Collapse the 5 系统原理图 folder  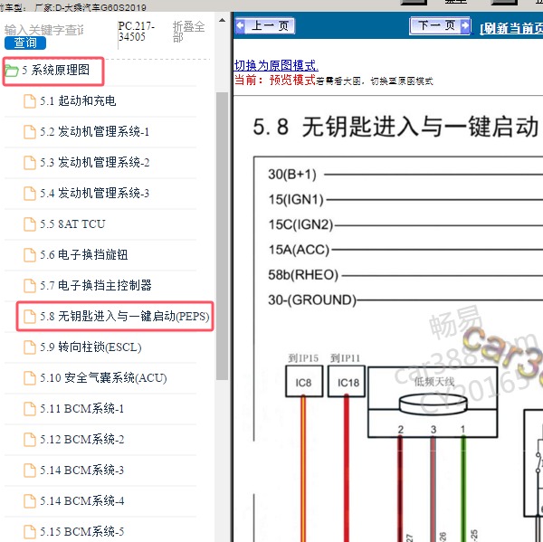tap(53, 71)
